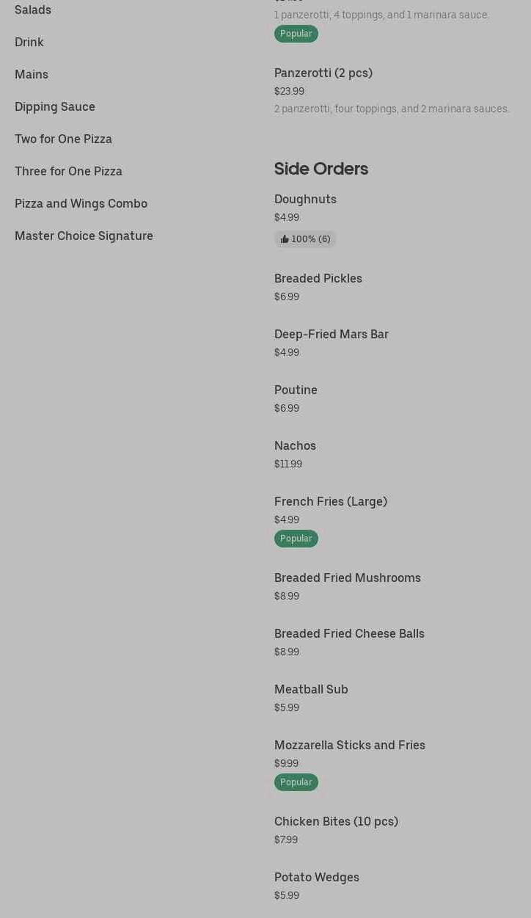Choose the Panzerotti (2 pcs) item
531x918 pixels.
(x=323, y=73)
